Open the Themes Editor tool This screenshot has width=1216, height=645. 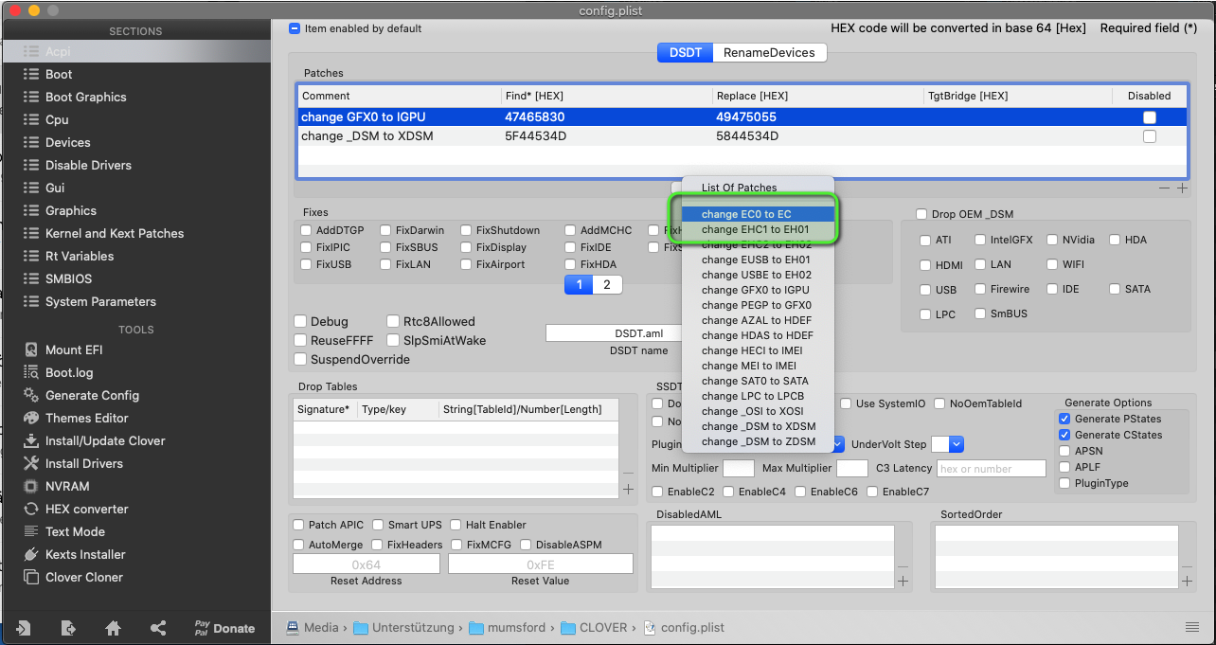tap(86, 418)
